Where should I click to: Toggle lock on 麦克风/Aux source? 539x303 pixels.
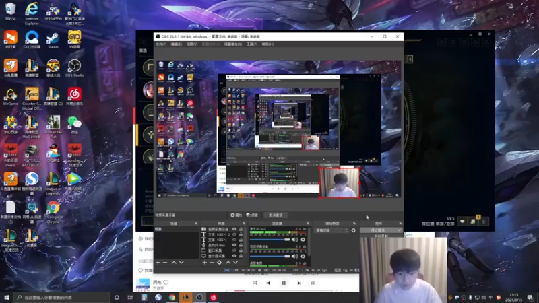pos(241,245)
